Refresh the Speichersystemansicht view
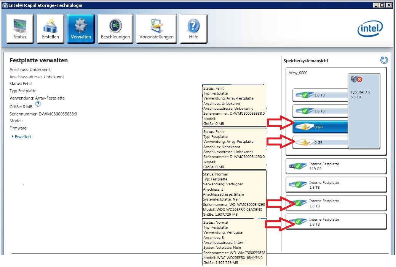Image resolution: width=396 pixels, height=267 pixels. (x=384, y=60)
